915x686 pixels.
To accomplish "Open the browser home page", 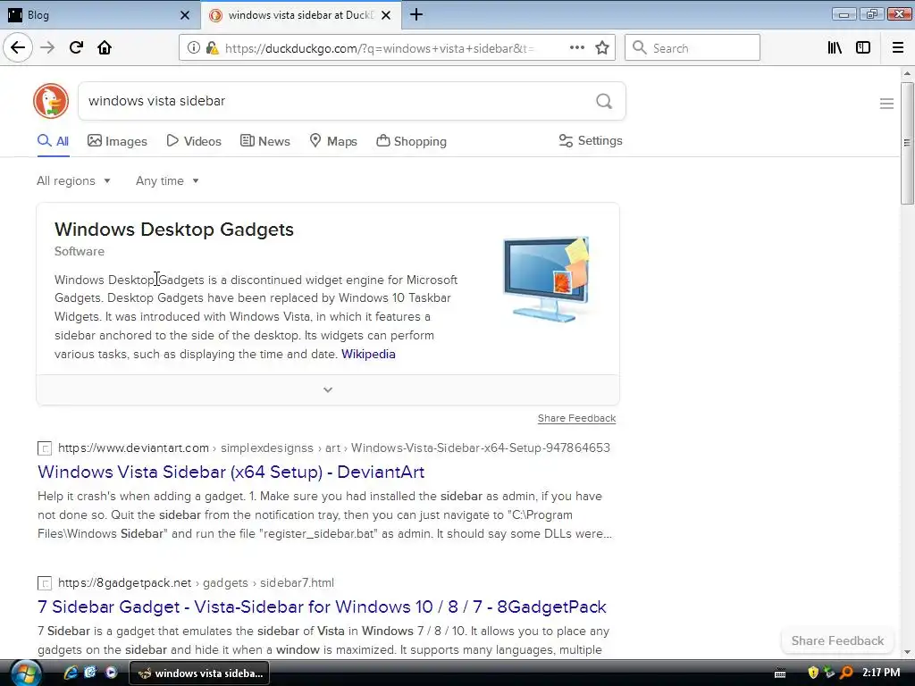I will pyautogui.click(x=105, y=47).
